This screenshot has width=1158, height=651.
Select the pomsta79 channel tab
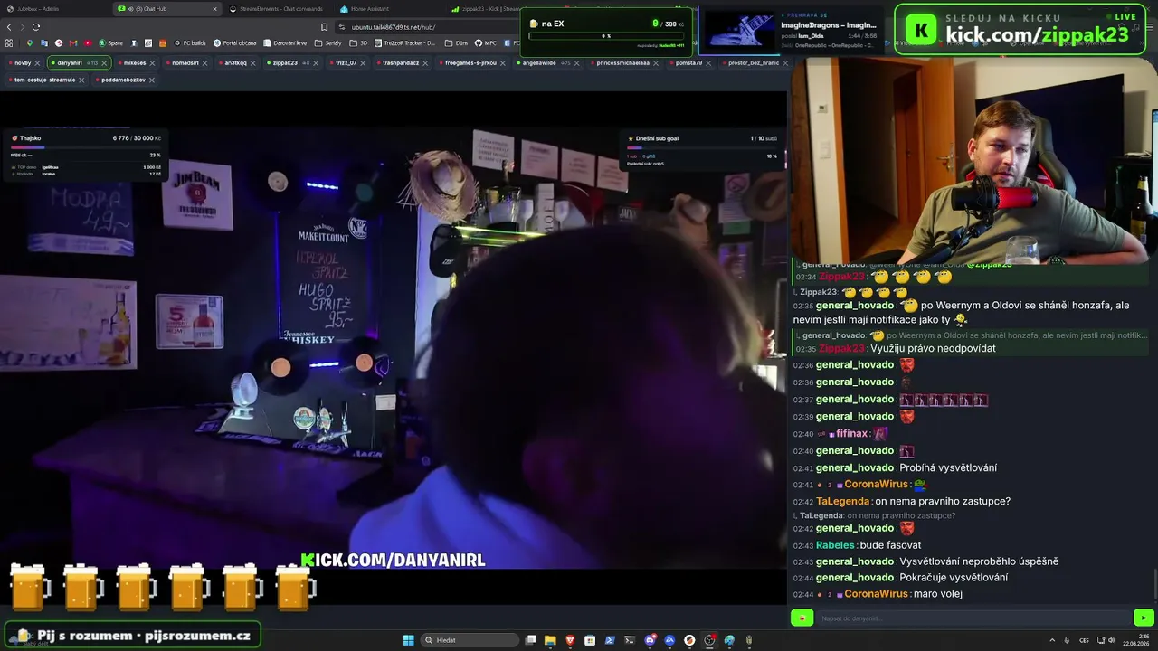(690, 63)
